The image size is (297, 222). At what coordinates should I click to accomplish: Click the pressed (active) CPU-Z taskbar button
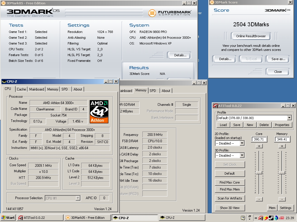(135, 218)
